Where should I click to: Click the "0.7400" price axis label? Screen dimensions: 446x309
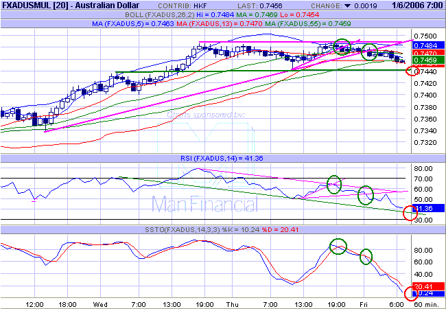point(425,95)
